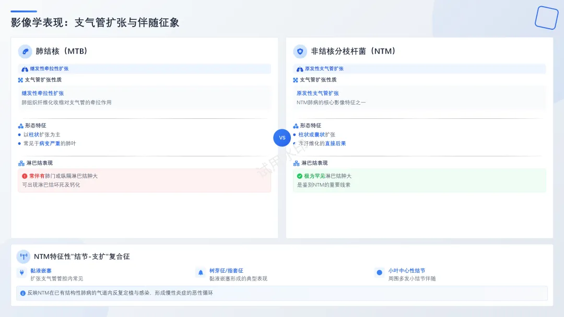This screenshot has height=317, width=564.
Task: Click the text 常伴有肺门或纵隔淋巴结肿大
Action: point(63,176)
